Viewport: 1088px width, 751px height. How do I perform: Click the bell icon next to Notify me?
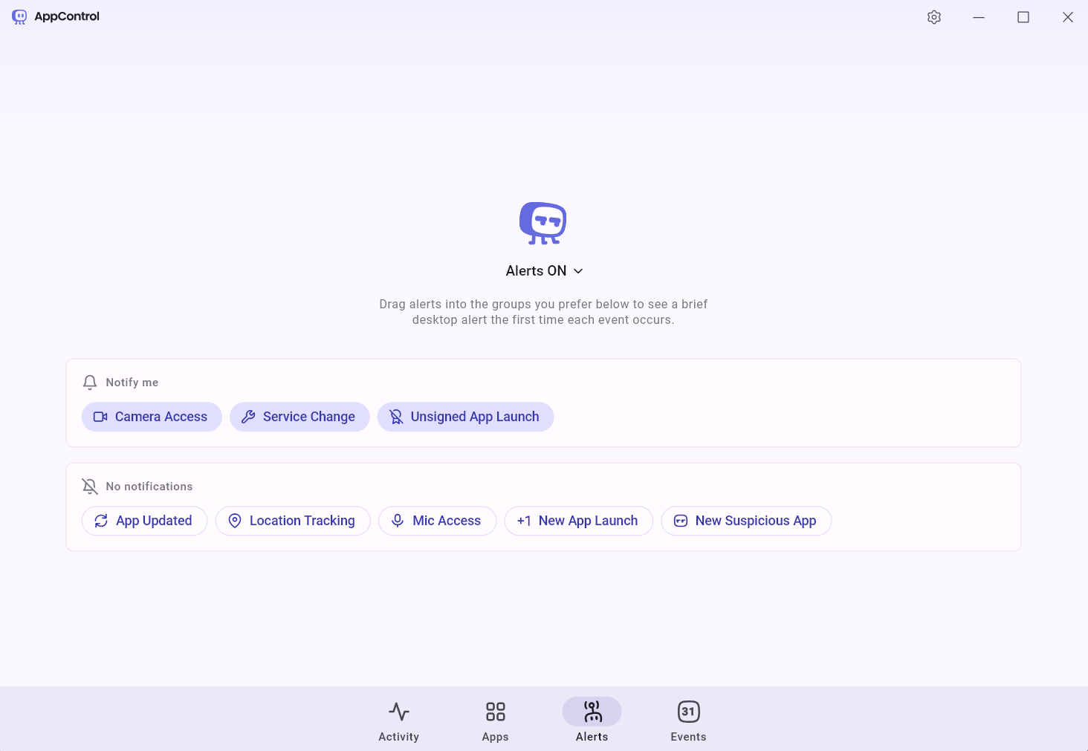tap(89, 382)
